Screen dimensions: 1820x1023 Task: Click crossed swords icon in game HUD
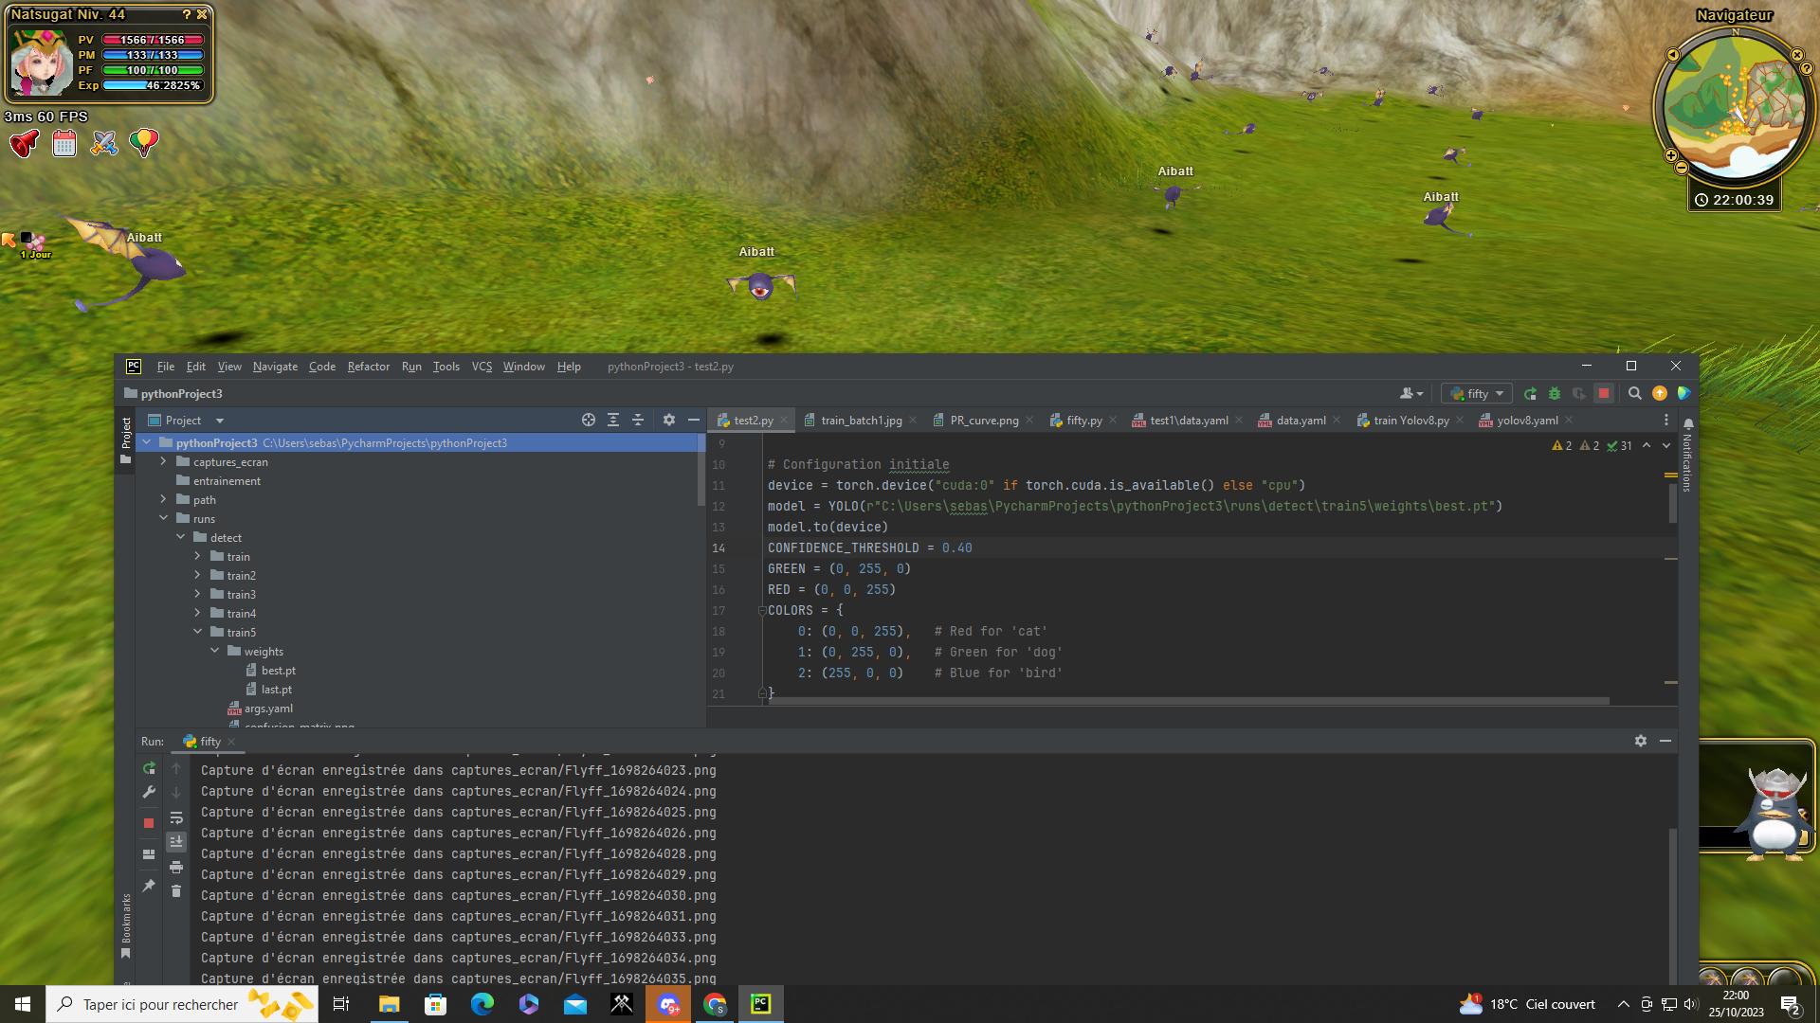point(104,144)
